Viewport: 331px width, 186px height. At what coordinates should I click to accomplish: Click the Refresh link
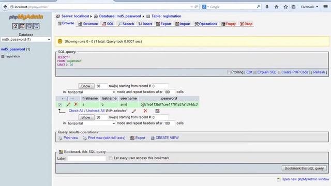(x=319, y=72)
